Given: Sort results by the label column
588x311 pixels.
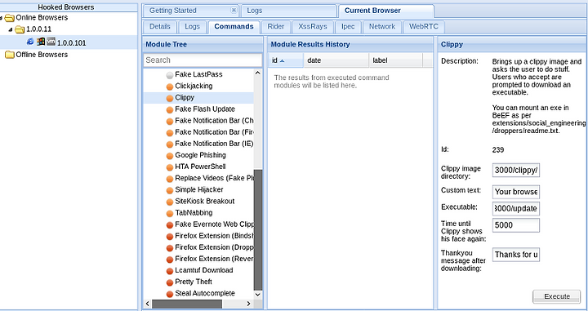Looking at the screenshot, I should click(395, 60).
